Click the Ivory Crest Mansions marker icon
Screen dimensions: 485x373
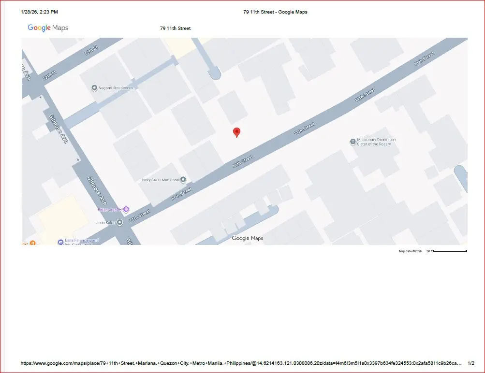(183, 180)
